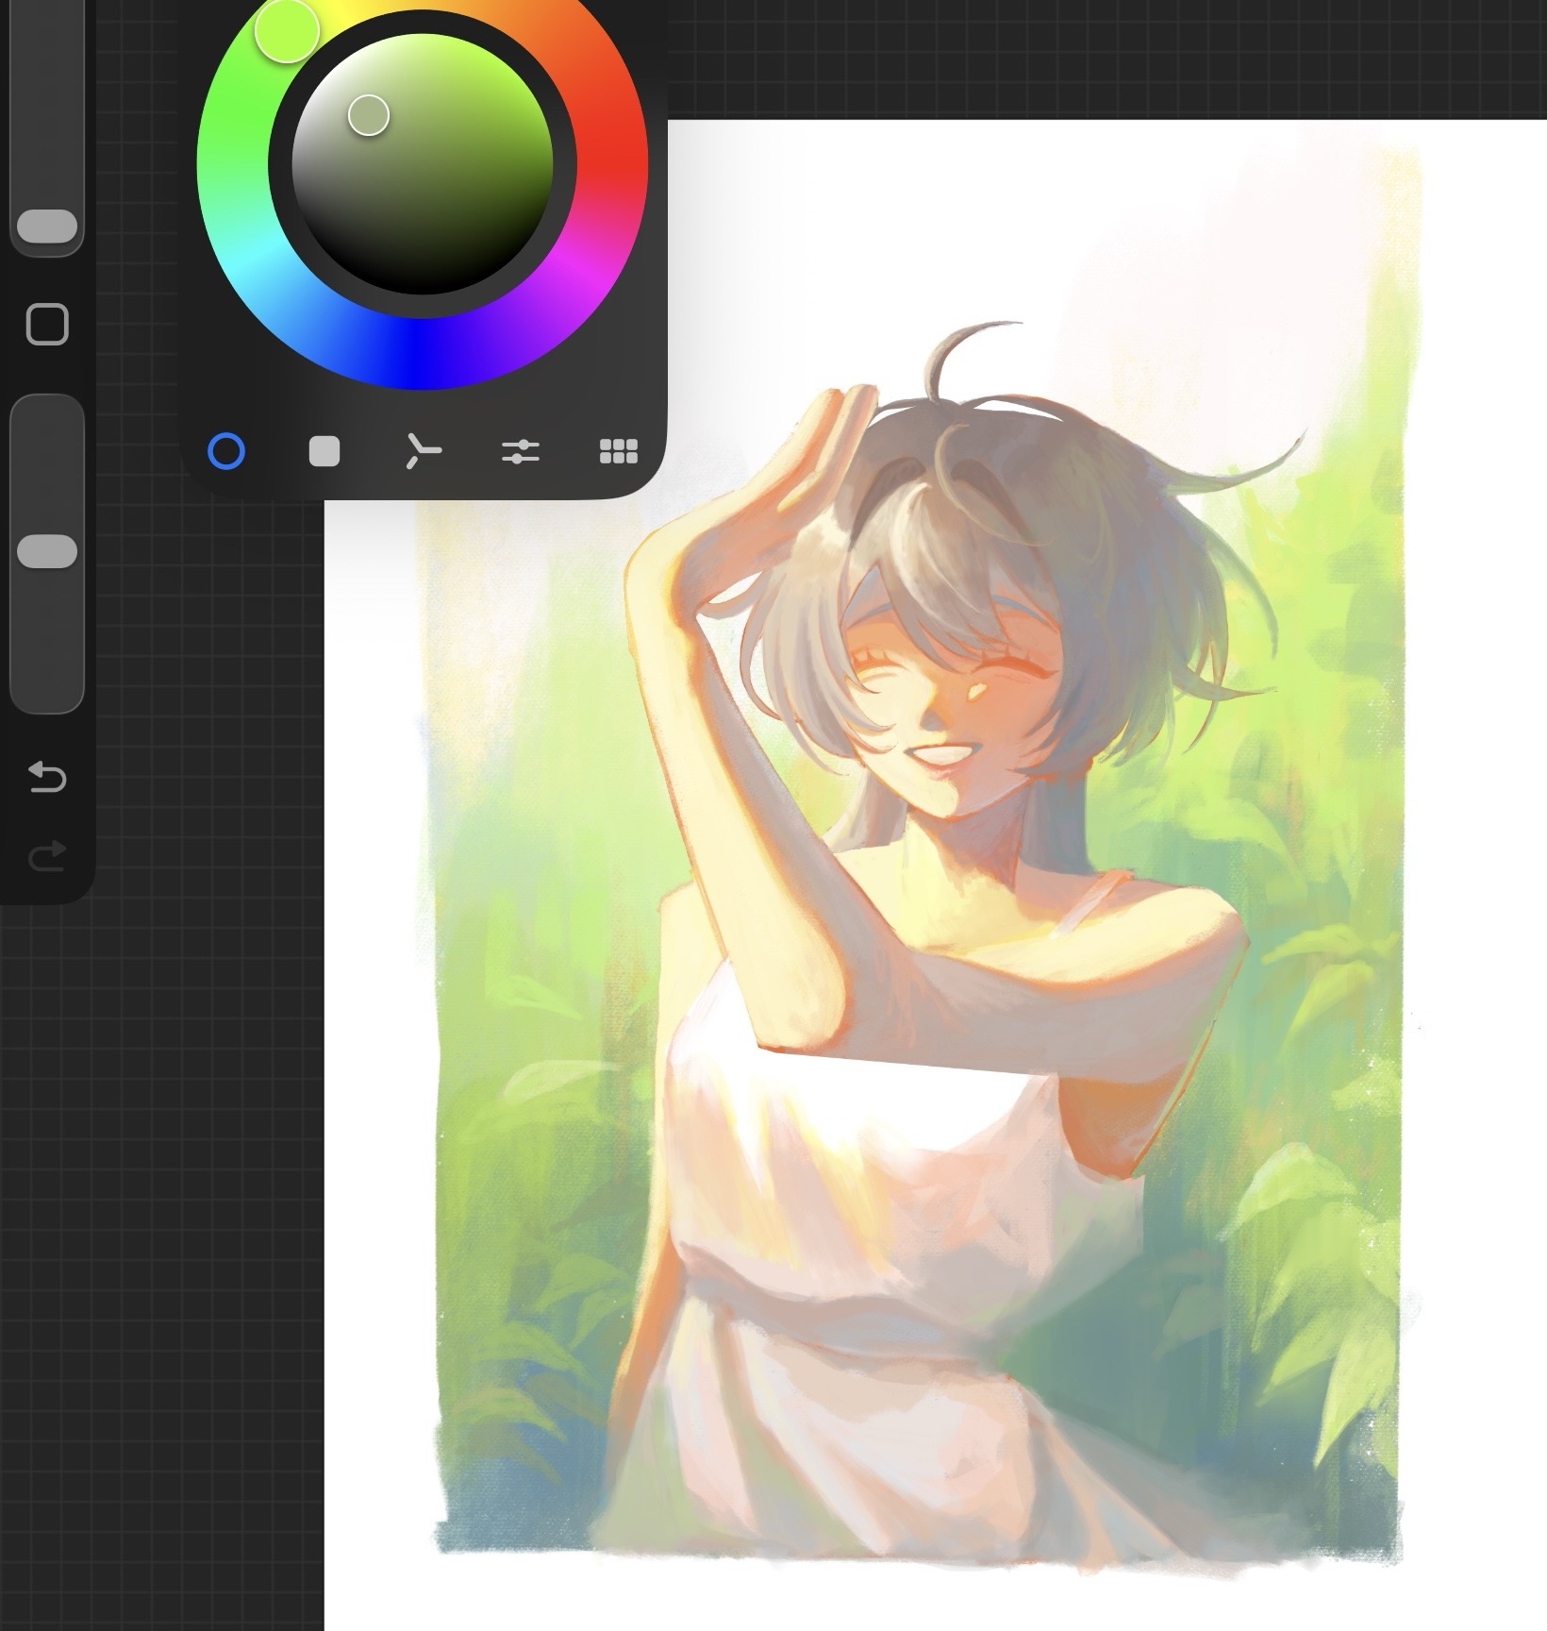This screenshot has width=1547, height=1631.
Task: Open the Classic square color picker tab
Action: point(324,451)
